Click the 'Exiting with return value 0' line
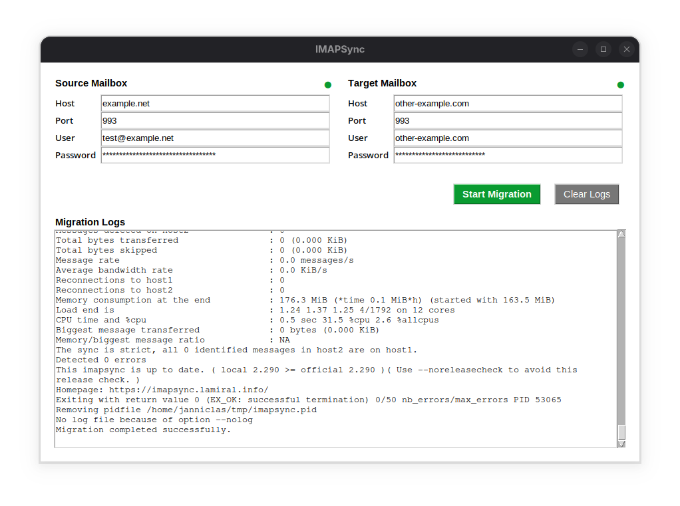 [308, 400]
